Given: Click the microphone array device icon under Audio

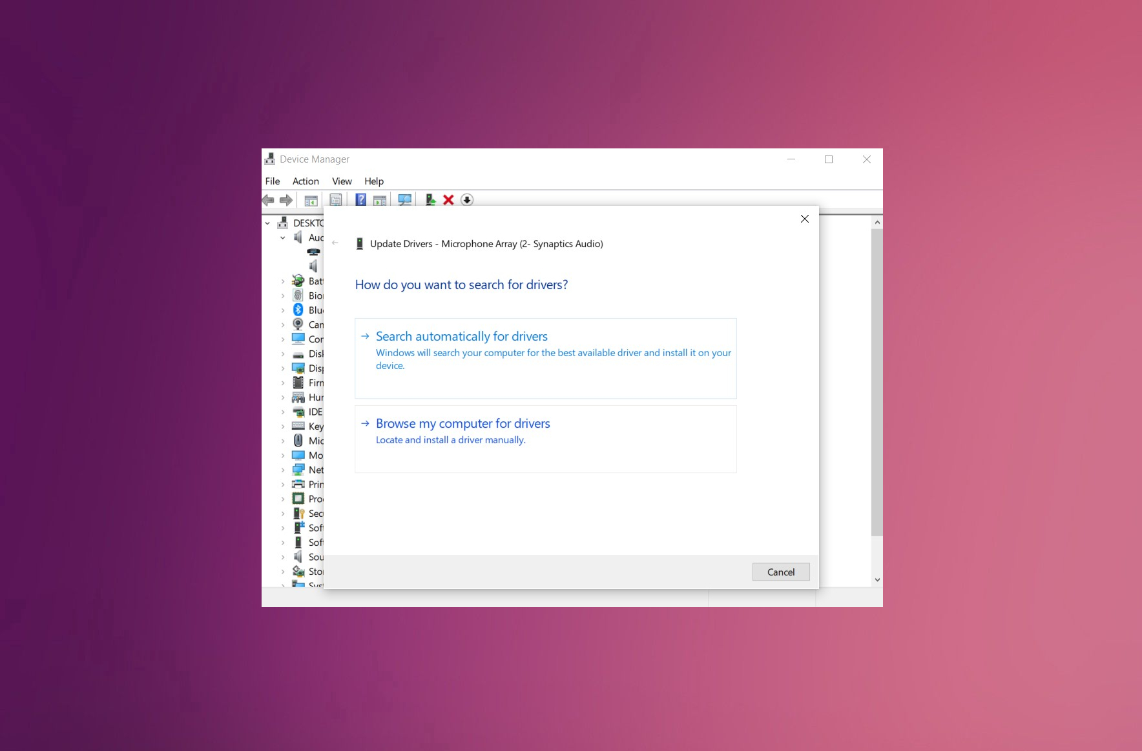Looking at the screenshot, I should [314, 252].
